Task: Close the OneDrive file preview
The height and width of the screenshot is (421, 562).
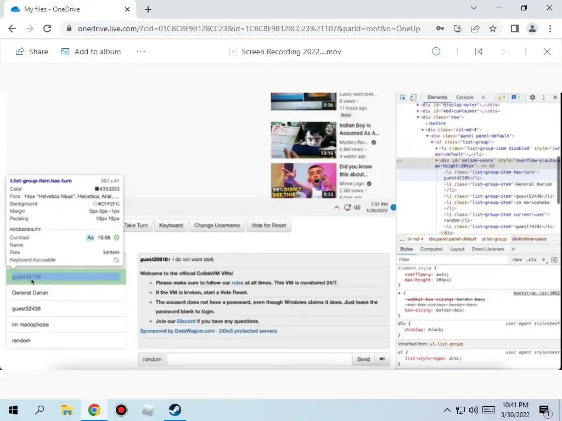Action: point(547,52)
